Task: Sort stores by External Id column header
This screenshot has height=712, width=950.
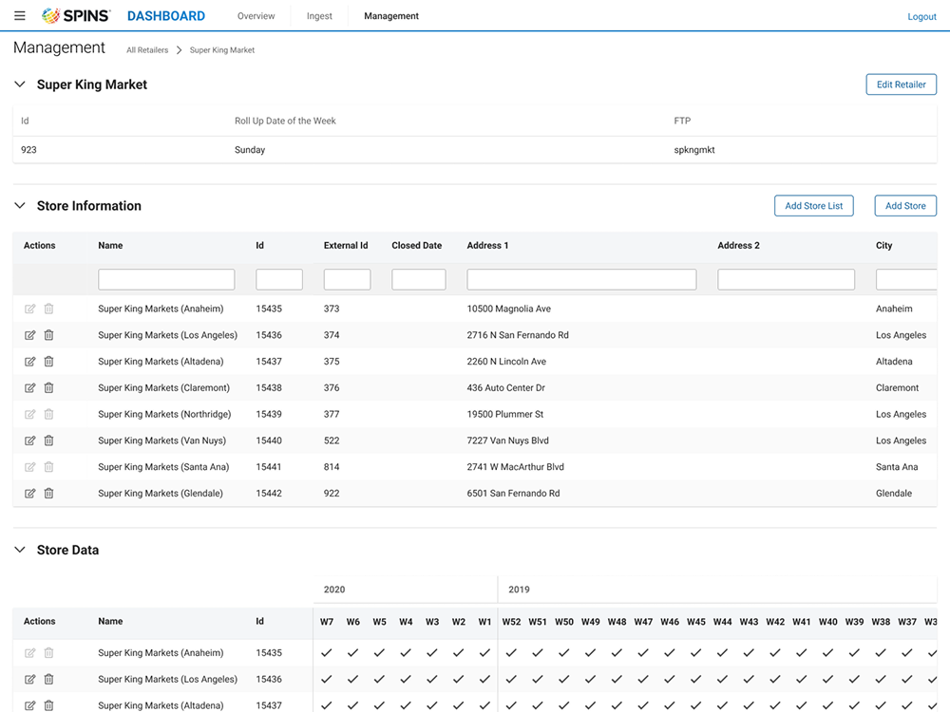Action: point(346,245)
